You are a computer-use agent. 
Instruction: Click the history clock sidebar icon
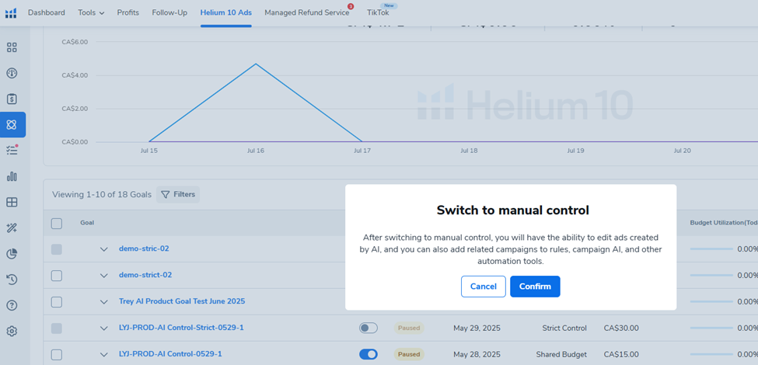click(12, 279)
